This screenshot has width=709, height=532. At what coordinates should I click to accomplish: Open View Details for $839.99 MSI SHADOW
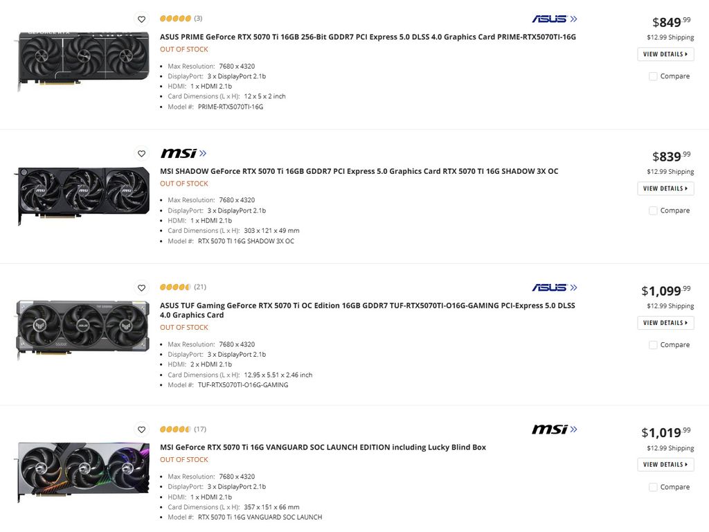pos(665,188)
